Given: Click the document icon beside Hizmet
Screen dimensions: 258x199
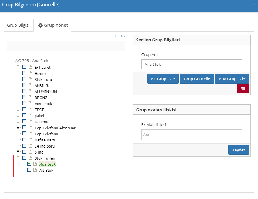Looking at the screenshot, I should point(30,73).
